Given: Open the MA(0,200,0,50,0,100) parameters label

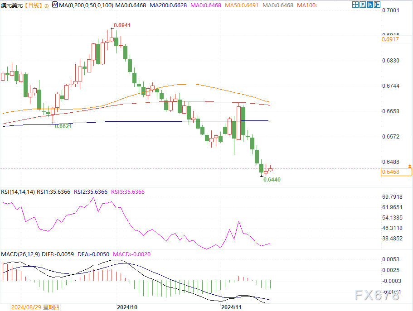Looking at the screenshot, I should [x=86, y=5].
